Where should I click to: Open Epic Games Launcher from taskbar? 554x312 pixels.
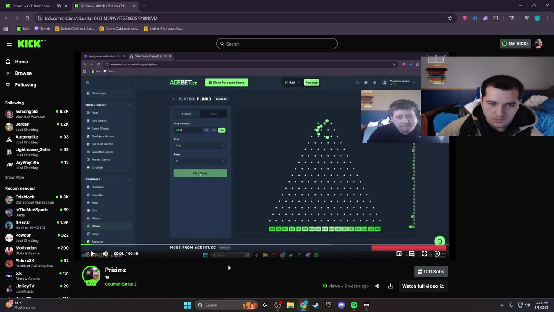(x=329, y=305)
